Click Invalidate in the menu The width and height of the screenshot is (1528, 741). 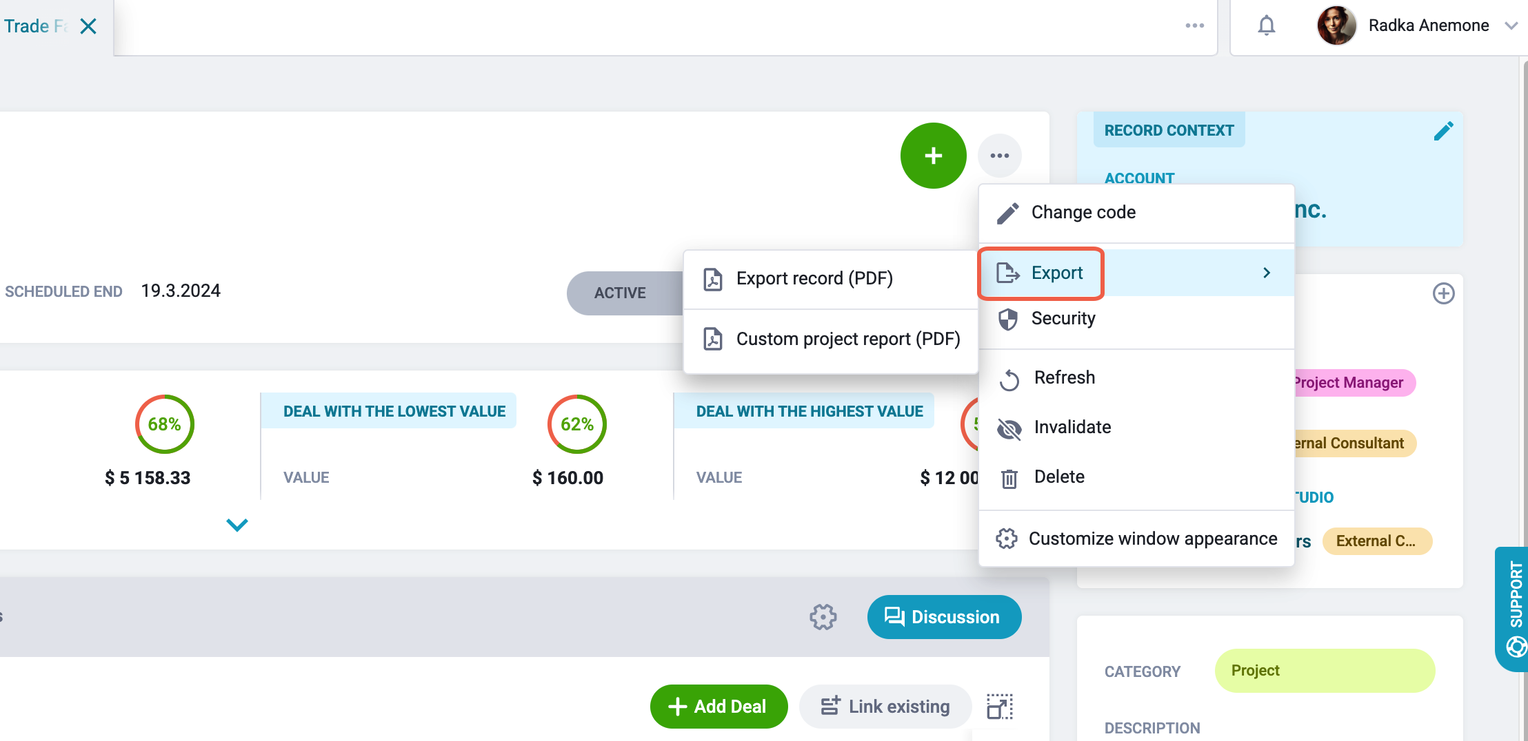point(1136,428)
